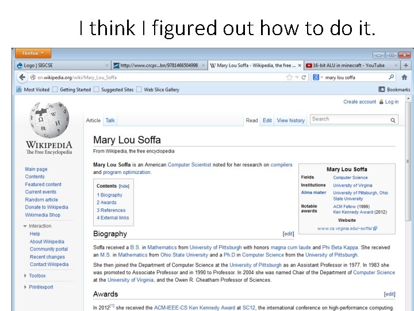Collapse the Interaction sidebar section
Viewport: 414px width, 311px height.
25,226
